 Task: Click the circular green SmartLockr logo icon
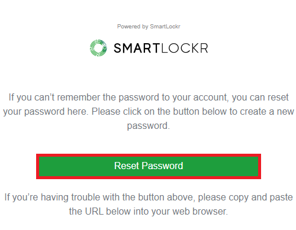pyautogui.click(x=98, y=48)
